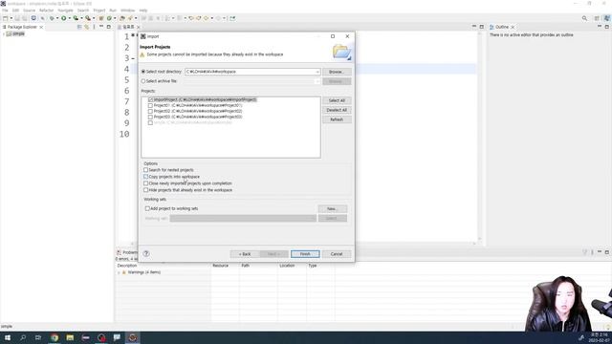Open the Run button dropdown arrow
This screenshot has height=344, width=612.
[69, 18]
